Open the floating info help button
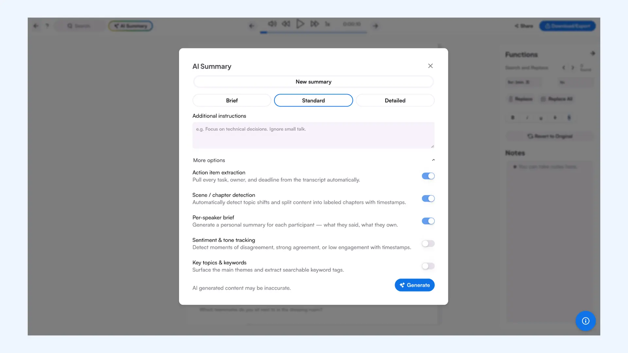The height and width of the screenshot is (353, 628). (585, 321)
